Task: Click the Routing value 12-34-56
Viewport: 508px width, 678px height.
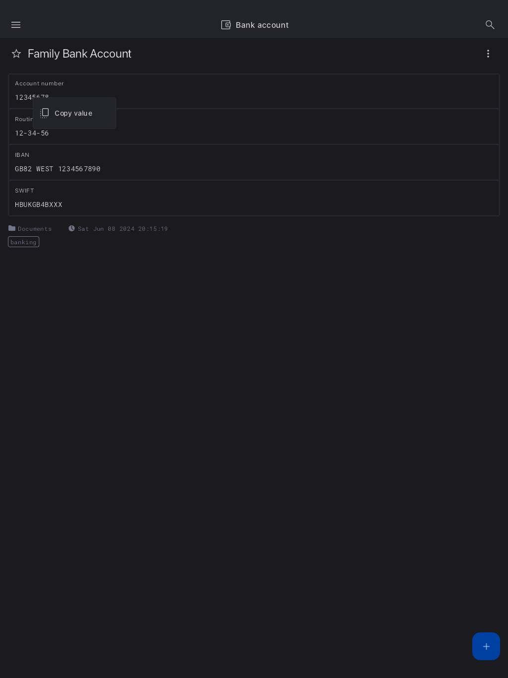Action: point(32,133)
